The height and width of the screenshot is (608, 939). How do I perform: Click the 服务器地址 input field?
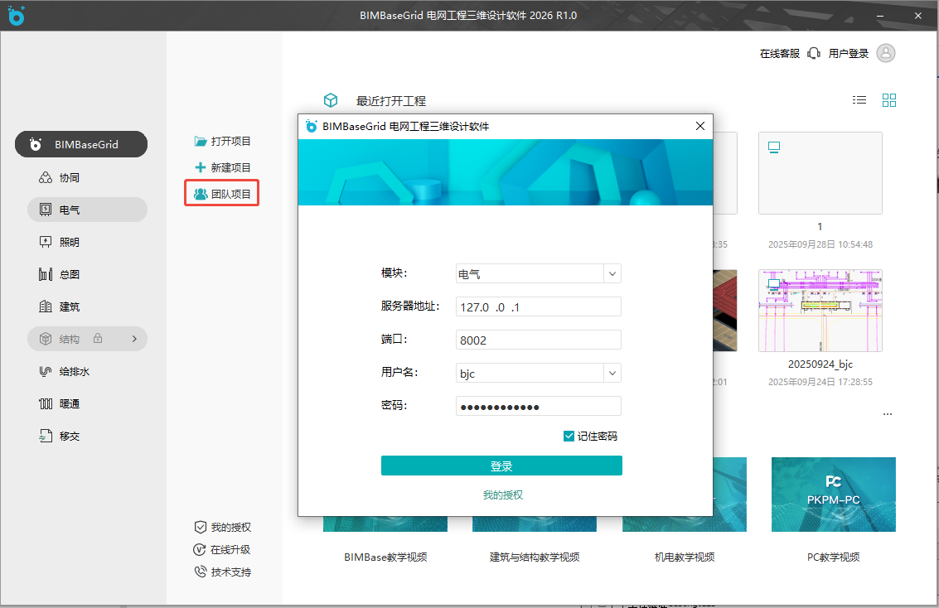[x=539, y=306]
